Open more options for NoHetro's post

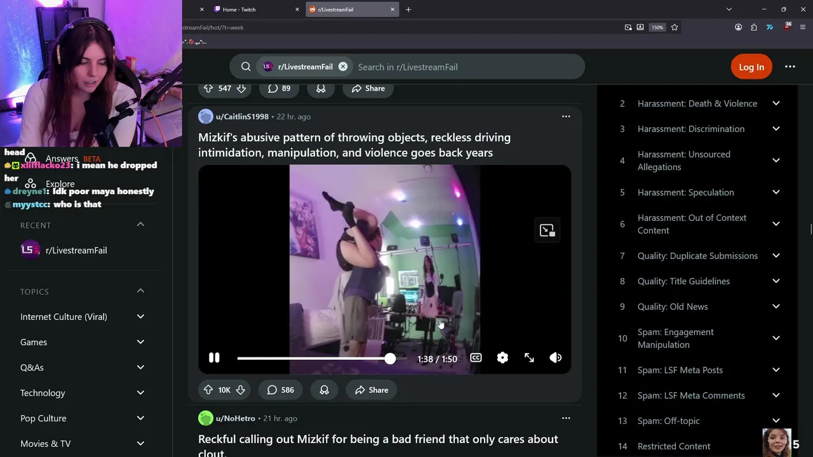566,418
